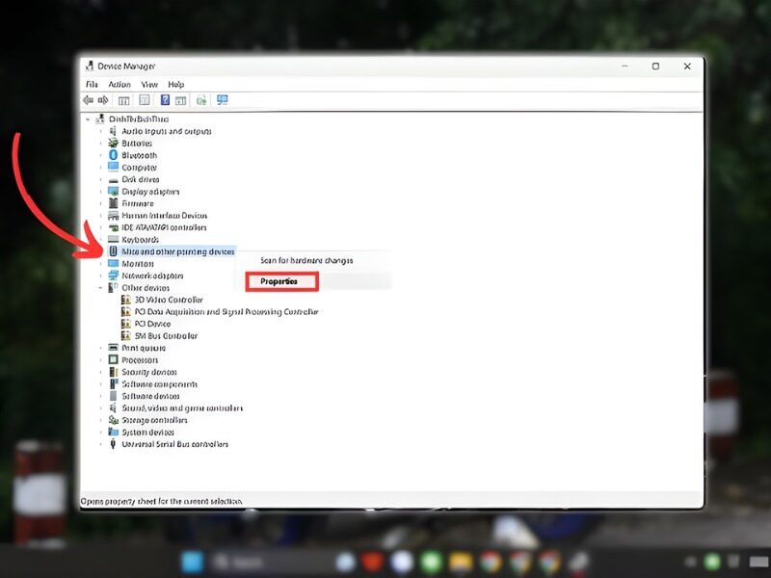Click the Back arrow toolbar icon
The width and height of the screenshot is (771, 578).
click(88, 100)
